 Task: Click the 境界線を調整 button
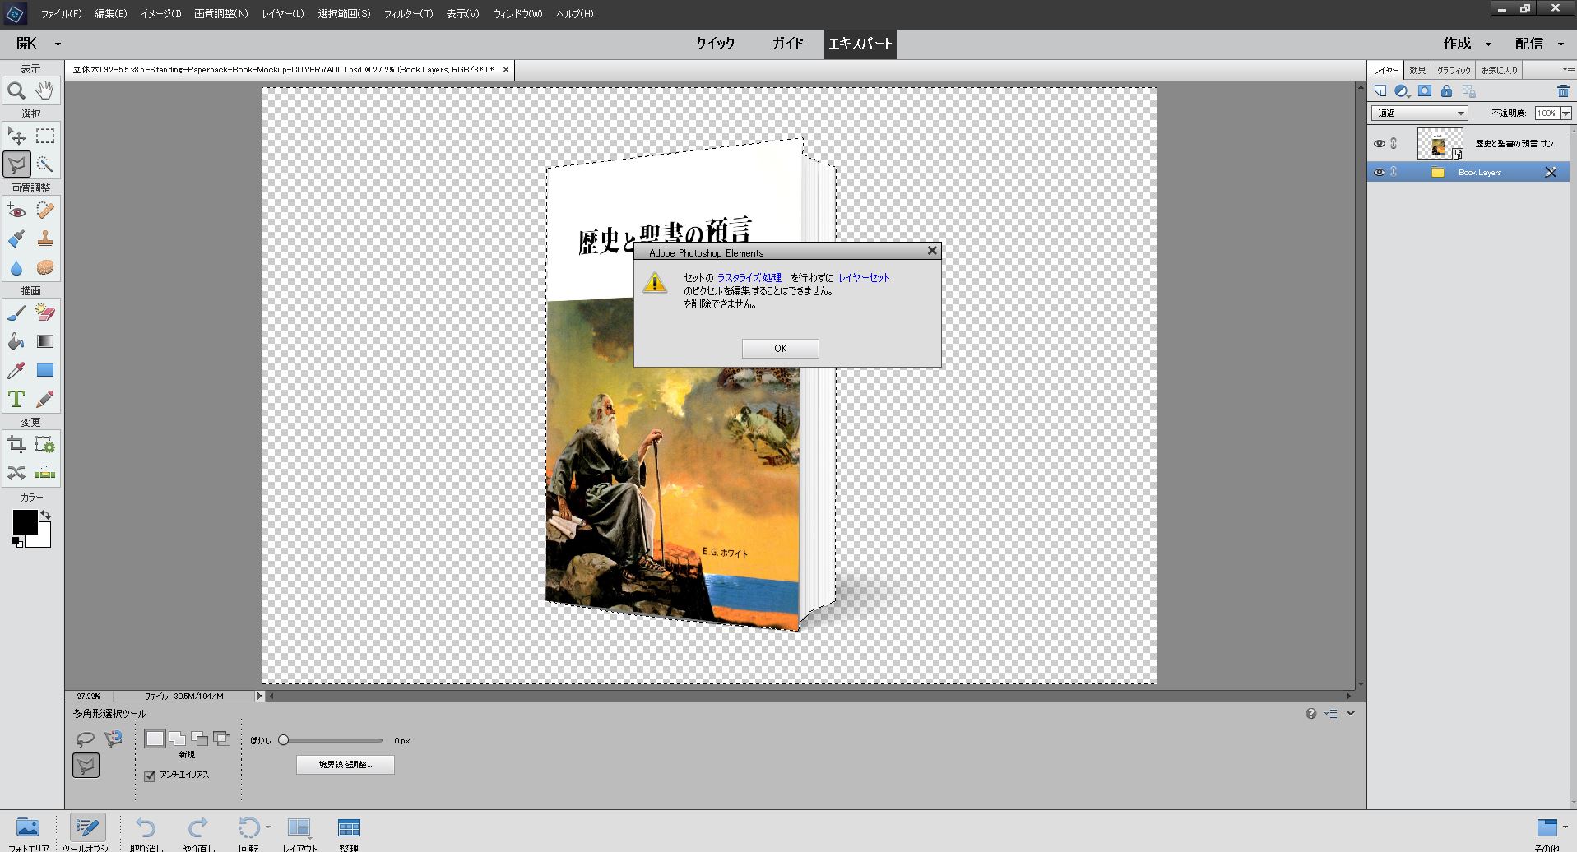click(x=346, y=765)
